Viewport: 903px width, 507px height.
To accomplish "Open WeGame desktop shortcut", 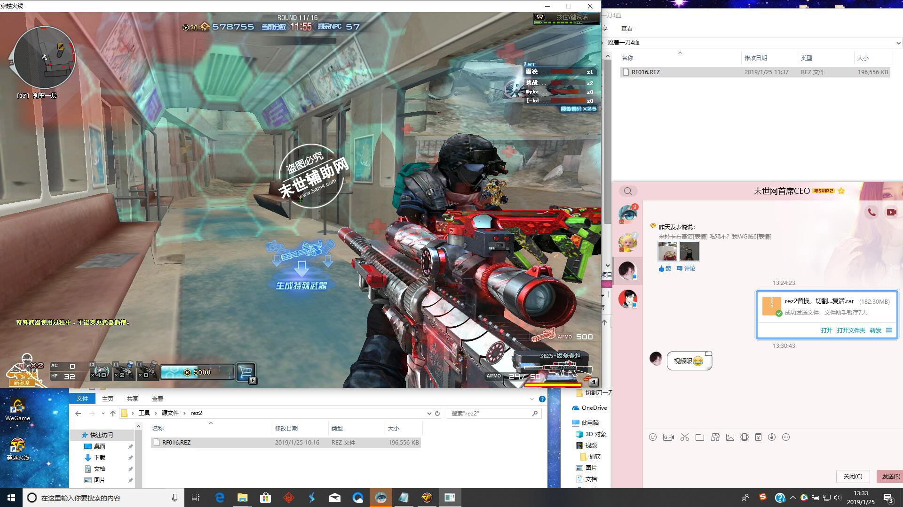I will pyautogui.click(x=18, y=409).
